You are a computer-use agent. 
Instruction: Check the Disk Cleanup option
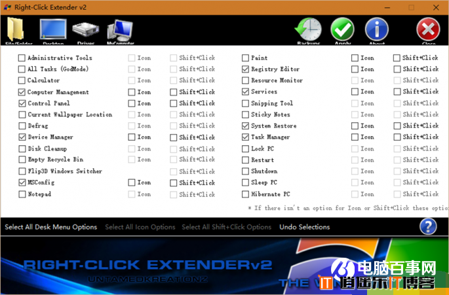click(x=22, y=148)
